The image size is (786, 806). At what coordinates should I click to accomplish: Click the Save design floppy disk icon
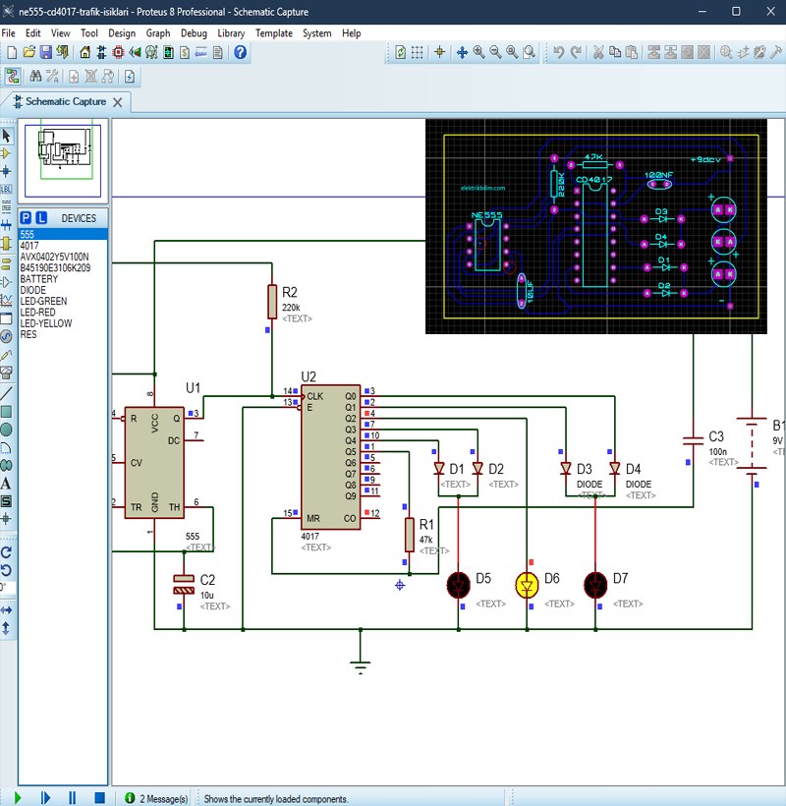[x=46, y=52]
